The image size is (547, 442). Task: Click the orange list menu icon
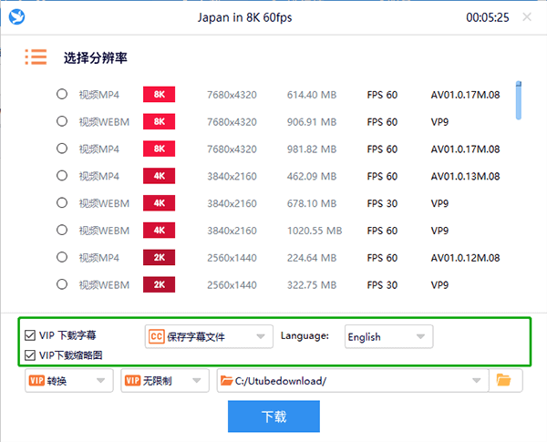click(36, 57)
